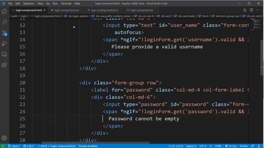This screenshot has width=264, height=148.
Task: Open the Explorer view in activity bar
Action: [x=4, y=11]
